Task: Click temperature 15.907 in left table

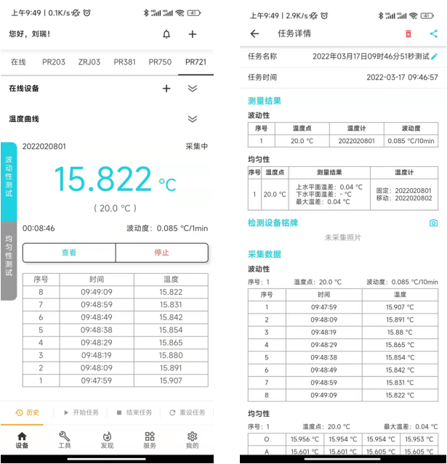Action: click(171, 380)
